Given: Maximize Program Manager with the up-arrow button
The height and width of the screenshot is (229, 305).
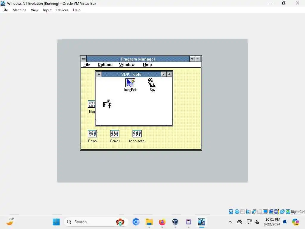Looking at the screenshot, I should coord(198,59).
